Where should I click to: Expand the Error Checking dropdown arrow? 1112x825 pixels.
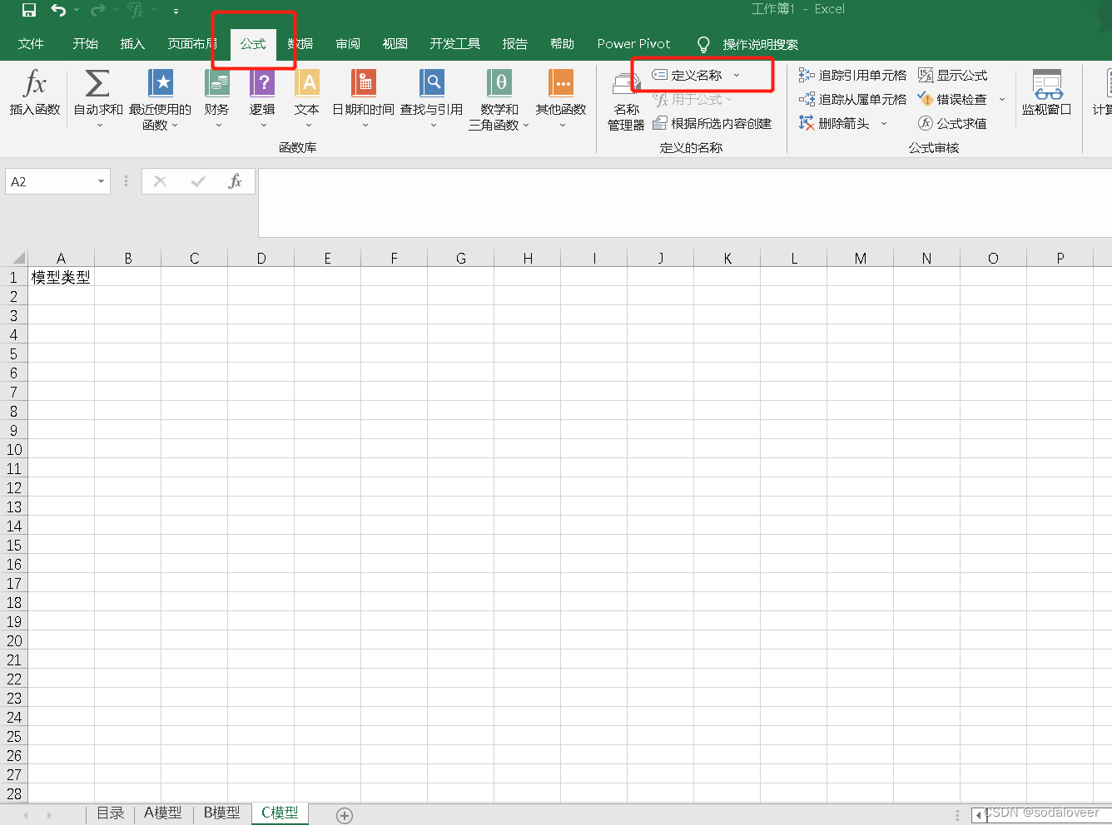coord(1002,100)
